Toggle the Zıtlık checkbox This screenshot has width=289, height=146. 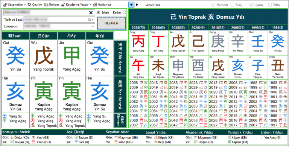[270, 5]
